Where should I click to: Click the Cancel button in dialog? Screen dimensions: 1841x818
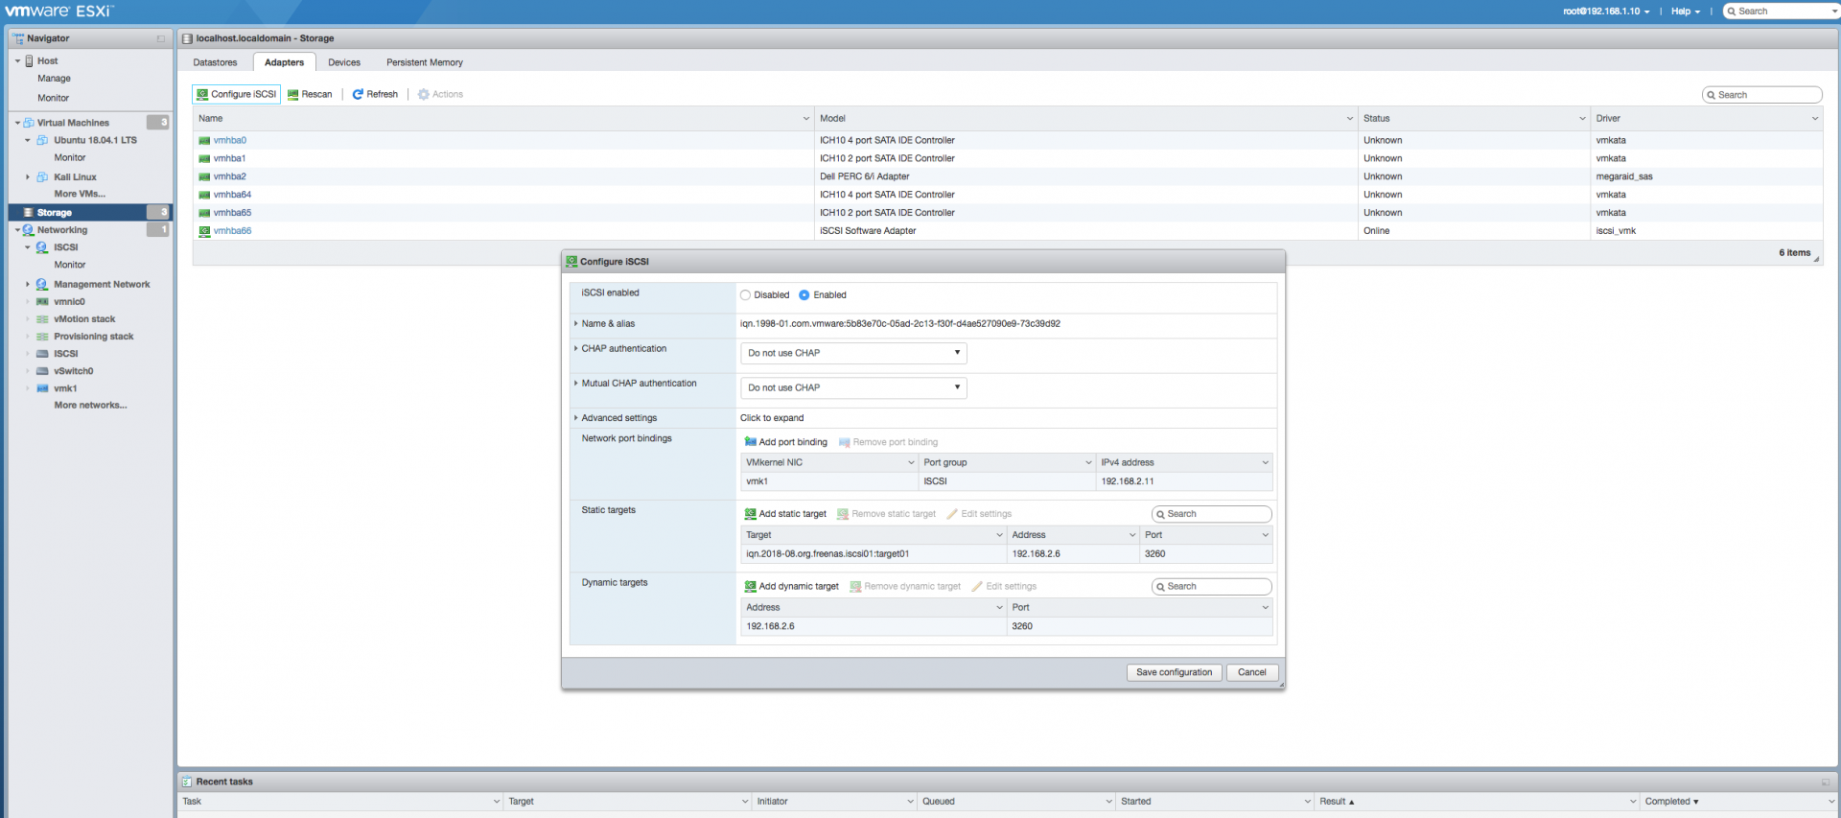[x=1252, y=672]
